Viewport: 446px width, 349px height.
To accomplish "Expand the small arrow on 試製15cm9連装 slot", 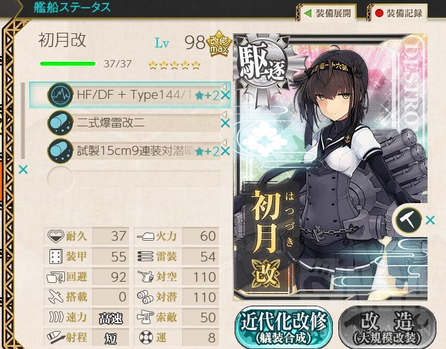I will 224,142.
